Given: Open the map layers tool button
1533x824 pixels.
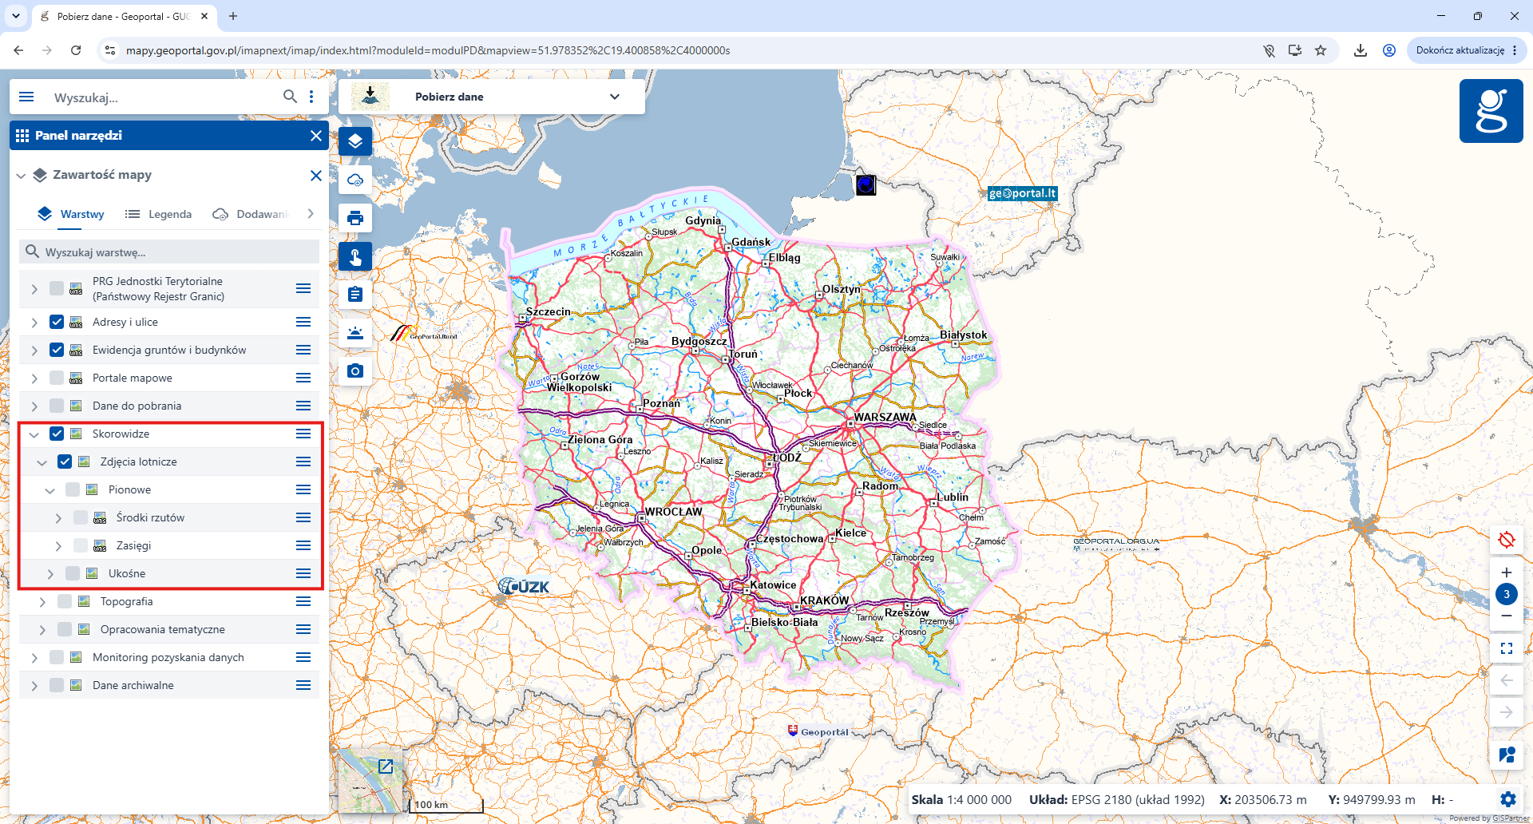Looking at the screenshot, I should 355,141.
